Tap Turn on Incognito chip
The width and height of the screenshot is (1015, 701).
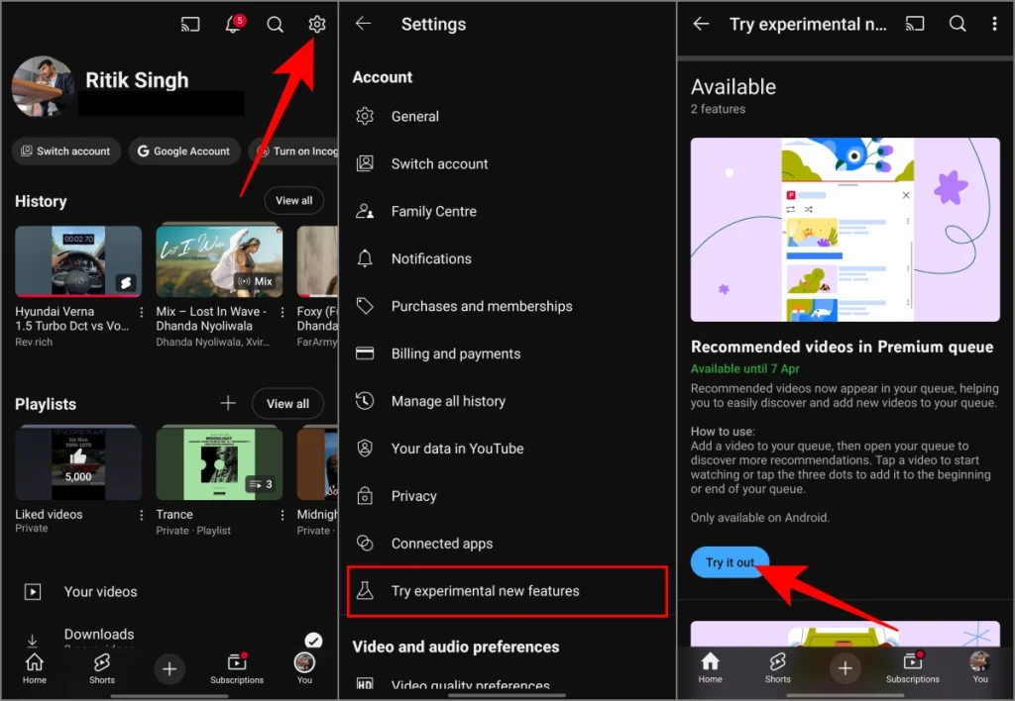click(295, 150)
